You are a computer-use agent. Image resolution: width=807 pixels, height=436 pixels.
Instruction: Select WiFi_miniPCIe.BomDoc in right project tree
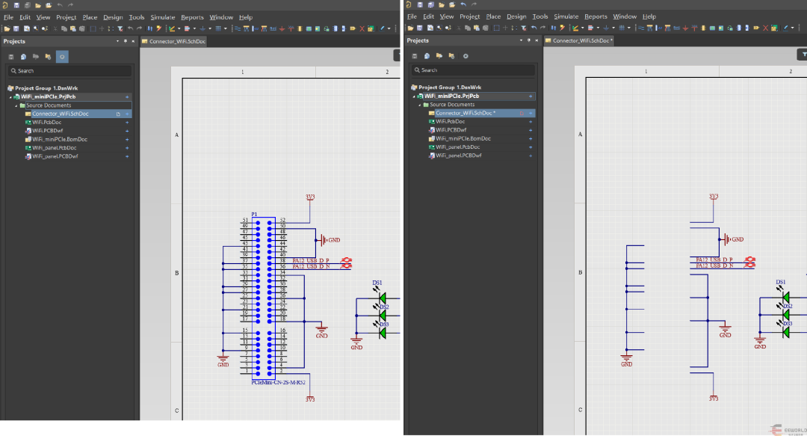pyautogui.click(x=463, y=138)
